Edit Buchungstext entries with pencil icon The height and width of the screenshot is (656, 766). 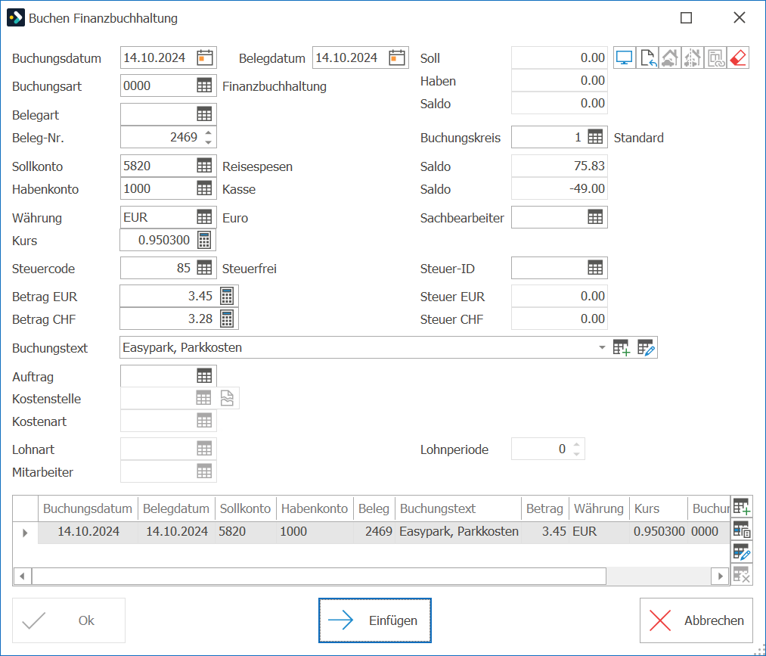[645, 347]
